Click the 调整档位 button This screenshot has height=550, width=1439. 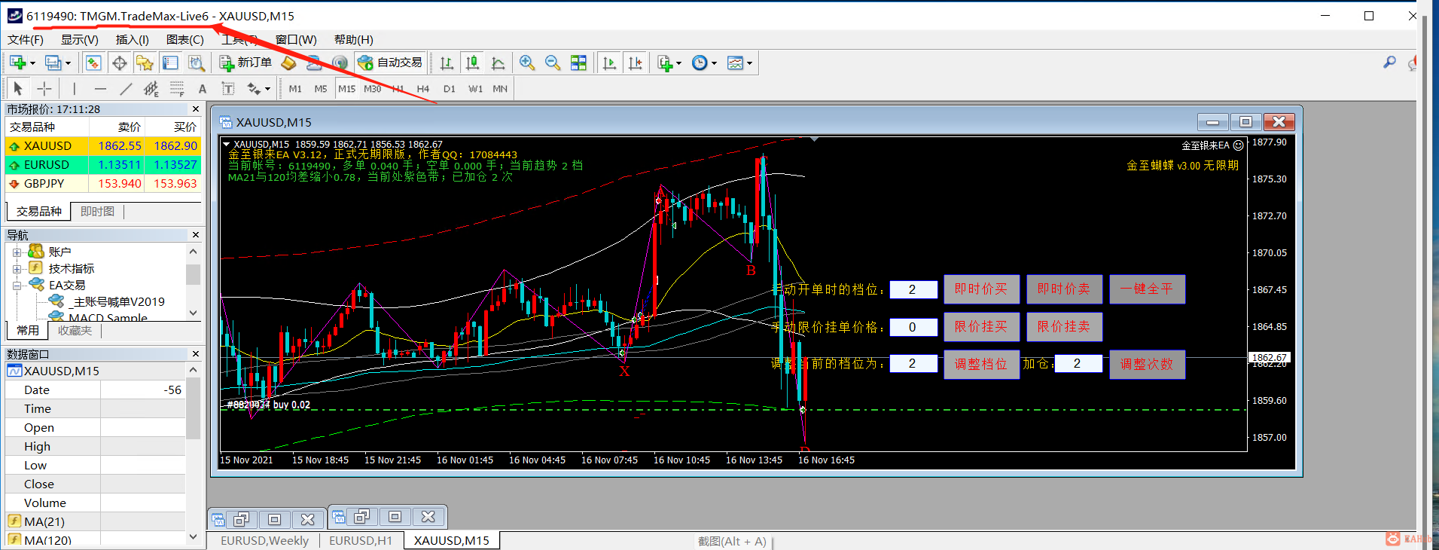click(x=981, y=365)
